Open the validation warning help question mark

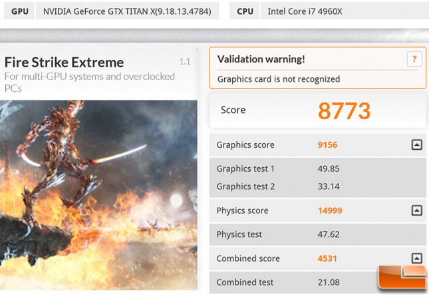414,59
